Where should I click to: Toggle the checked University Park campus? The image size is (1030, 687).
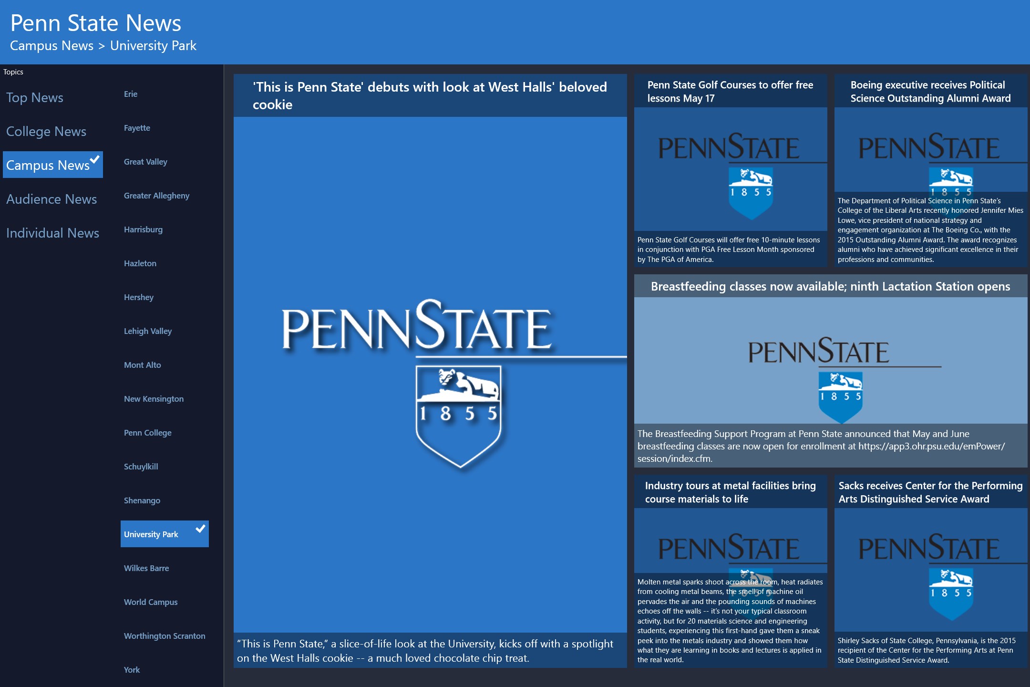coord(164,534)
